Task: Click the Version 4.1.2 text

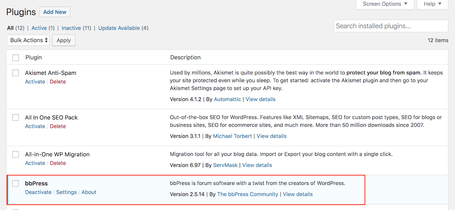Action: (186, 99)
